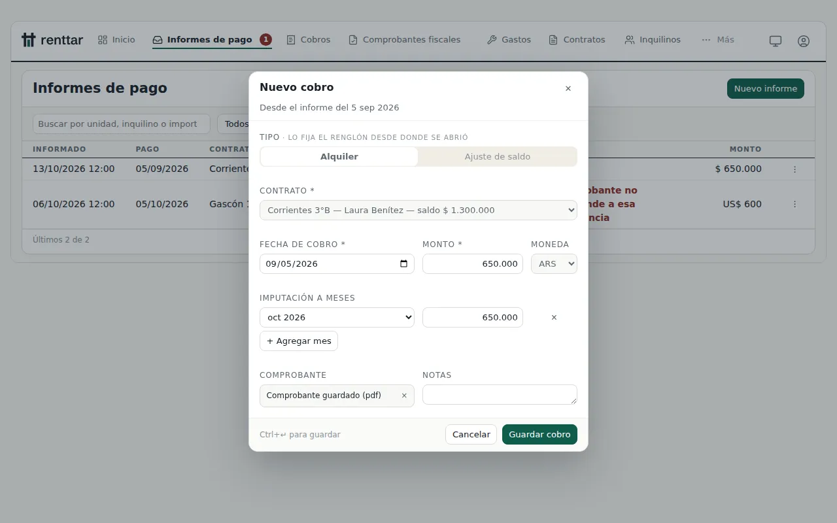Click the Fecha de cobro date field
837x523 pixels.
click(337, 263)
